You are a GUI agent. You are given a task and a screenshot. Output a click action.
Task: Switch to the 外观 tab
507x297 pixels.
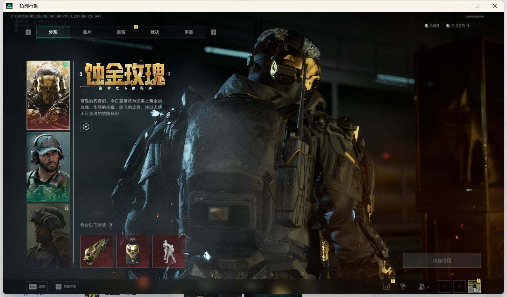pos(53,32)
